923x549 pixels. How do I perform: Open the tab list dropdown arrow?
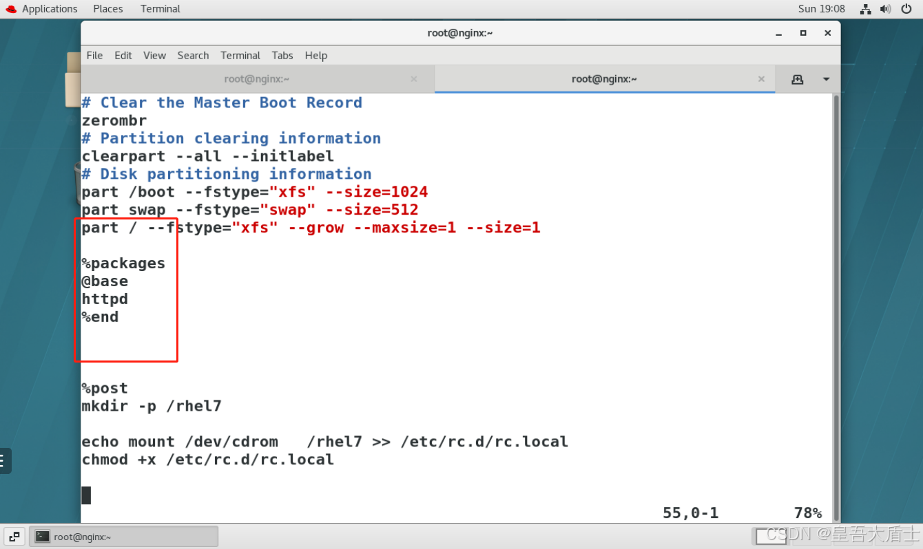[826, 79]
